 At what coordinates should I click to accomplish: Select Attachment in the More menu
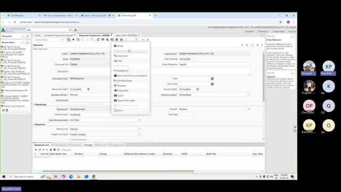131,56
